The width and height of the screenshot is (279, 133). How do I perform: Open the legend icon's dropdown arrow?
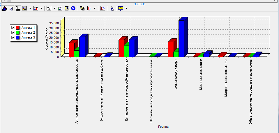pos(30,8)
